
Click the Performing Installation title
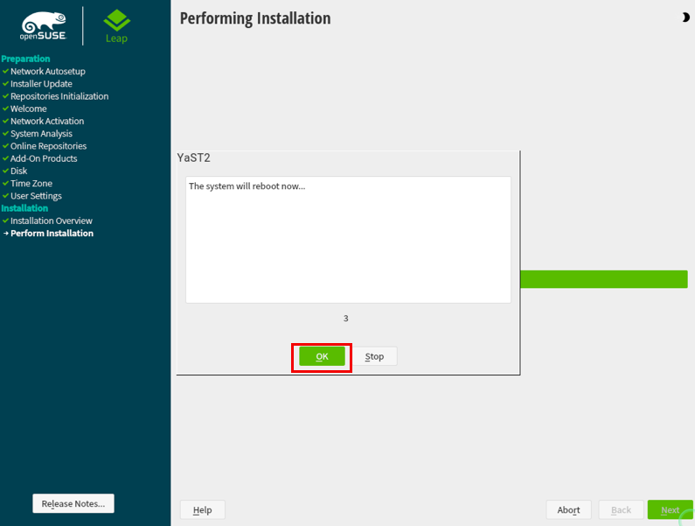click(255, 18)
